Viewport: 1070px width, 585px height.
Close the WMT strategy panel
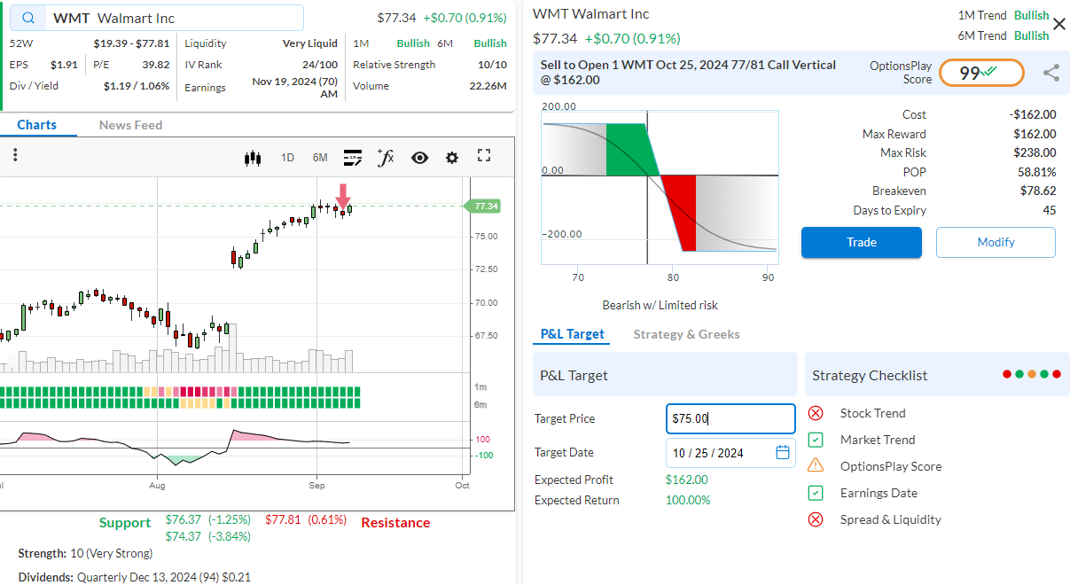pos(1058,25)
